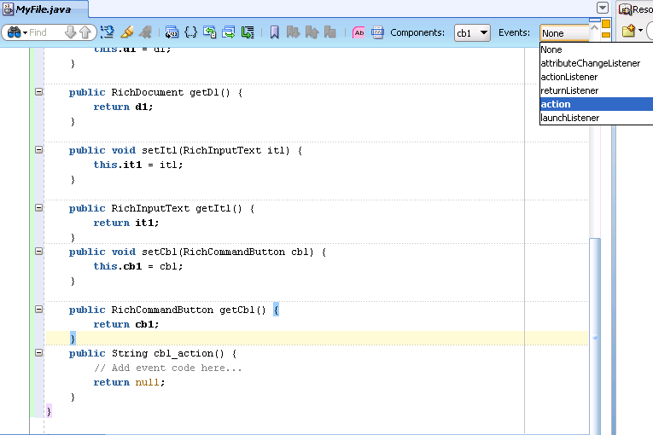
Task: Collapse the setIt1 method fold marker
Action: click(x=38, y=149)
